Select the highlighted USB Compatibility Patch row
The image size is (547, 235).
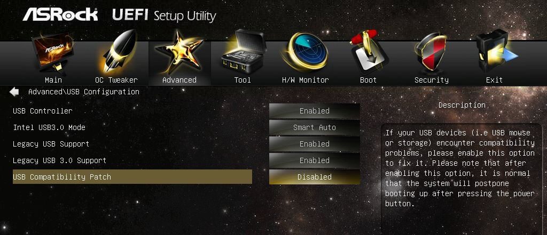click(x=132, y=177)
